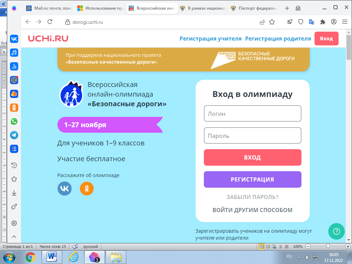Open the Windows Start menu

click(x=9, y=257)
